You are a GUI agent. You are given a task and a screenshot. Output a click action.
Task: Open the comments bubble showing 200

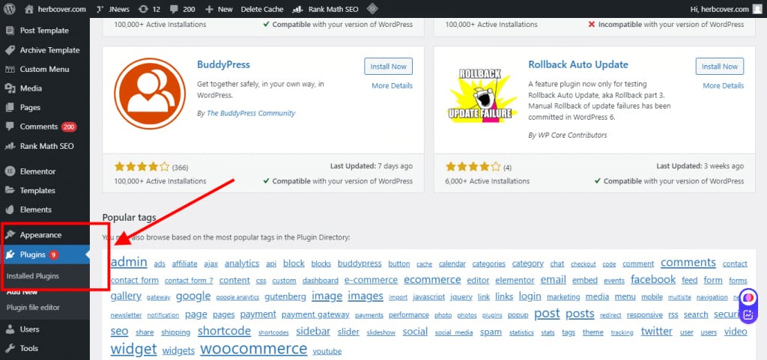tap(183, 9)
